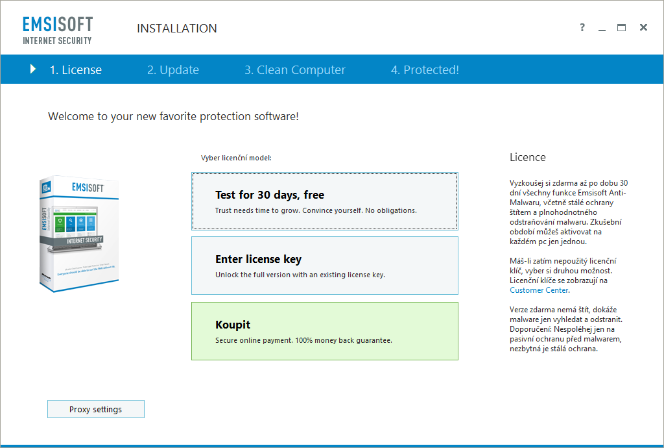
Task: Click the Emsisoft Internet Security logo
Action: (x=58, y=30)
